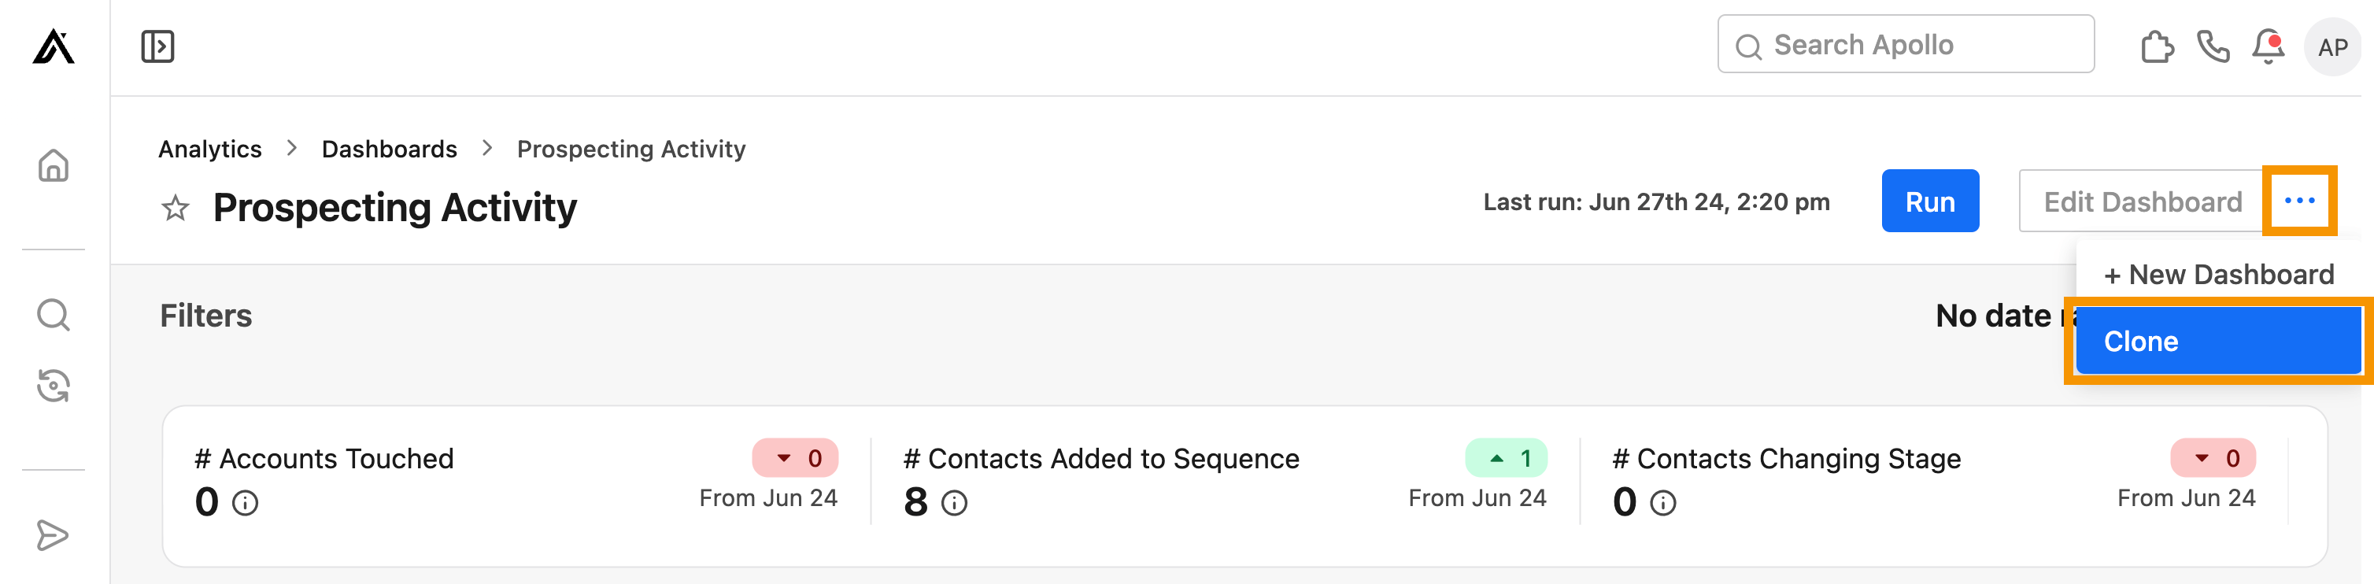Viewport: 2374px width, 584px height.
Task: Toggle the favorite star for Prospecting Activity
Action: click(175, 208)
